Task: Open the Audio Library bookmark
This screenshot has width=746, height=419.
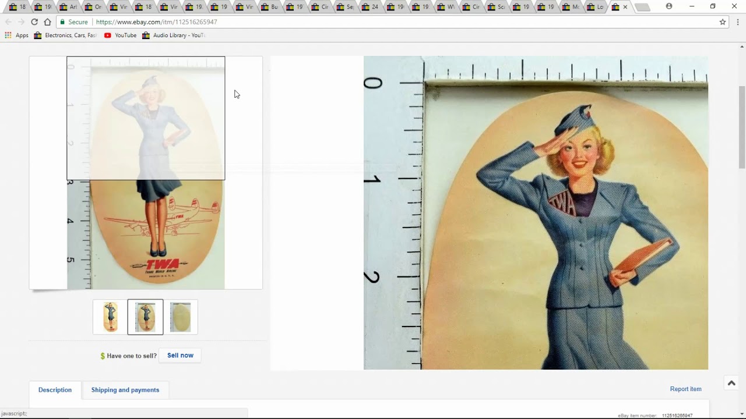Action: click(174, 35)
